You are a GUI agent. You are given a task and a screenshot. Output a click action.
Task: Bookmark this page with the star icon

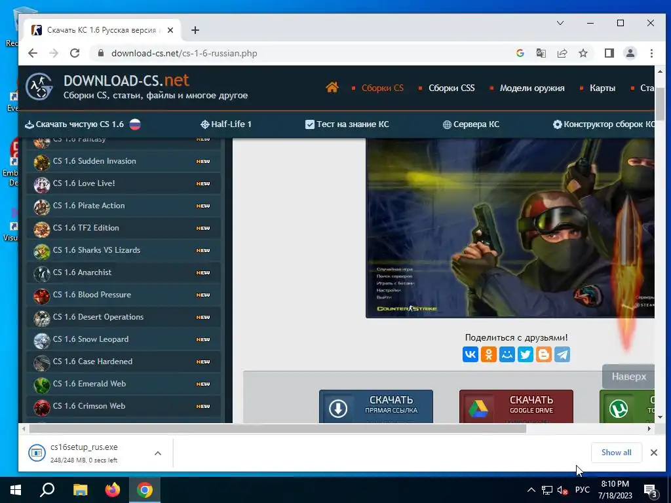point(583,53)
